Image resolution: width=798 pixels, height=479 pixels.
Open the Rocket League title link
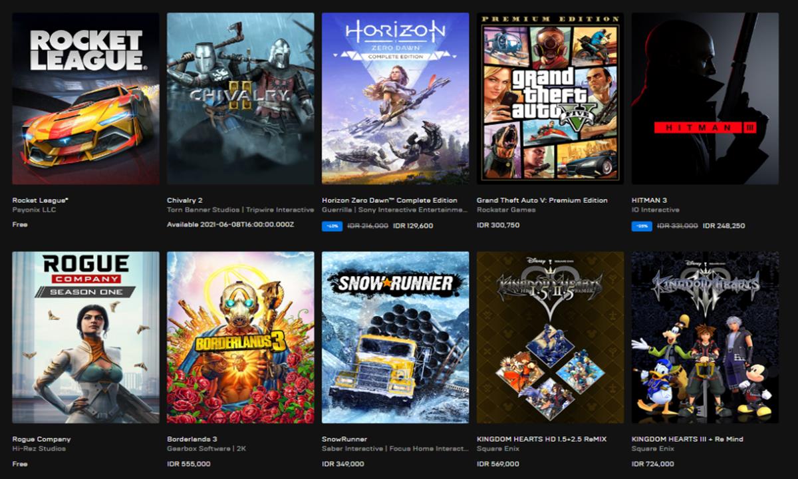coord(41,200)
